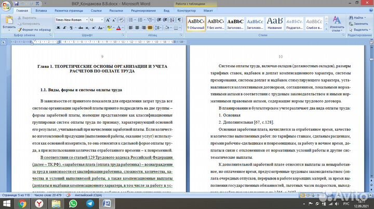Open the round Office button menu

coord(6,6)
